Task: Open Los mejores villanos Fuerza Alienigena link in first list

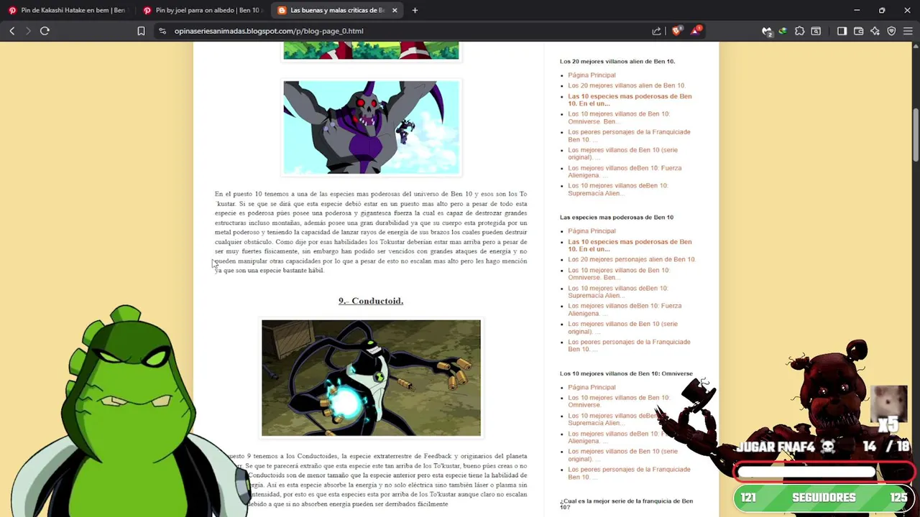Action: (x=625, y=172)
